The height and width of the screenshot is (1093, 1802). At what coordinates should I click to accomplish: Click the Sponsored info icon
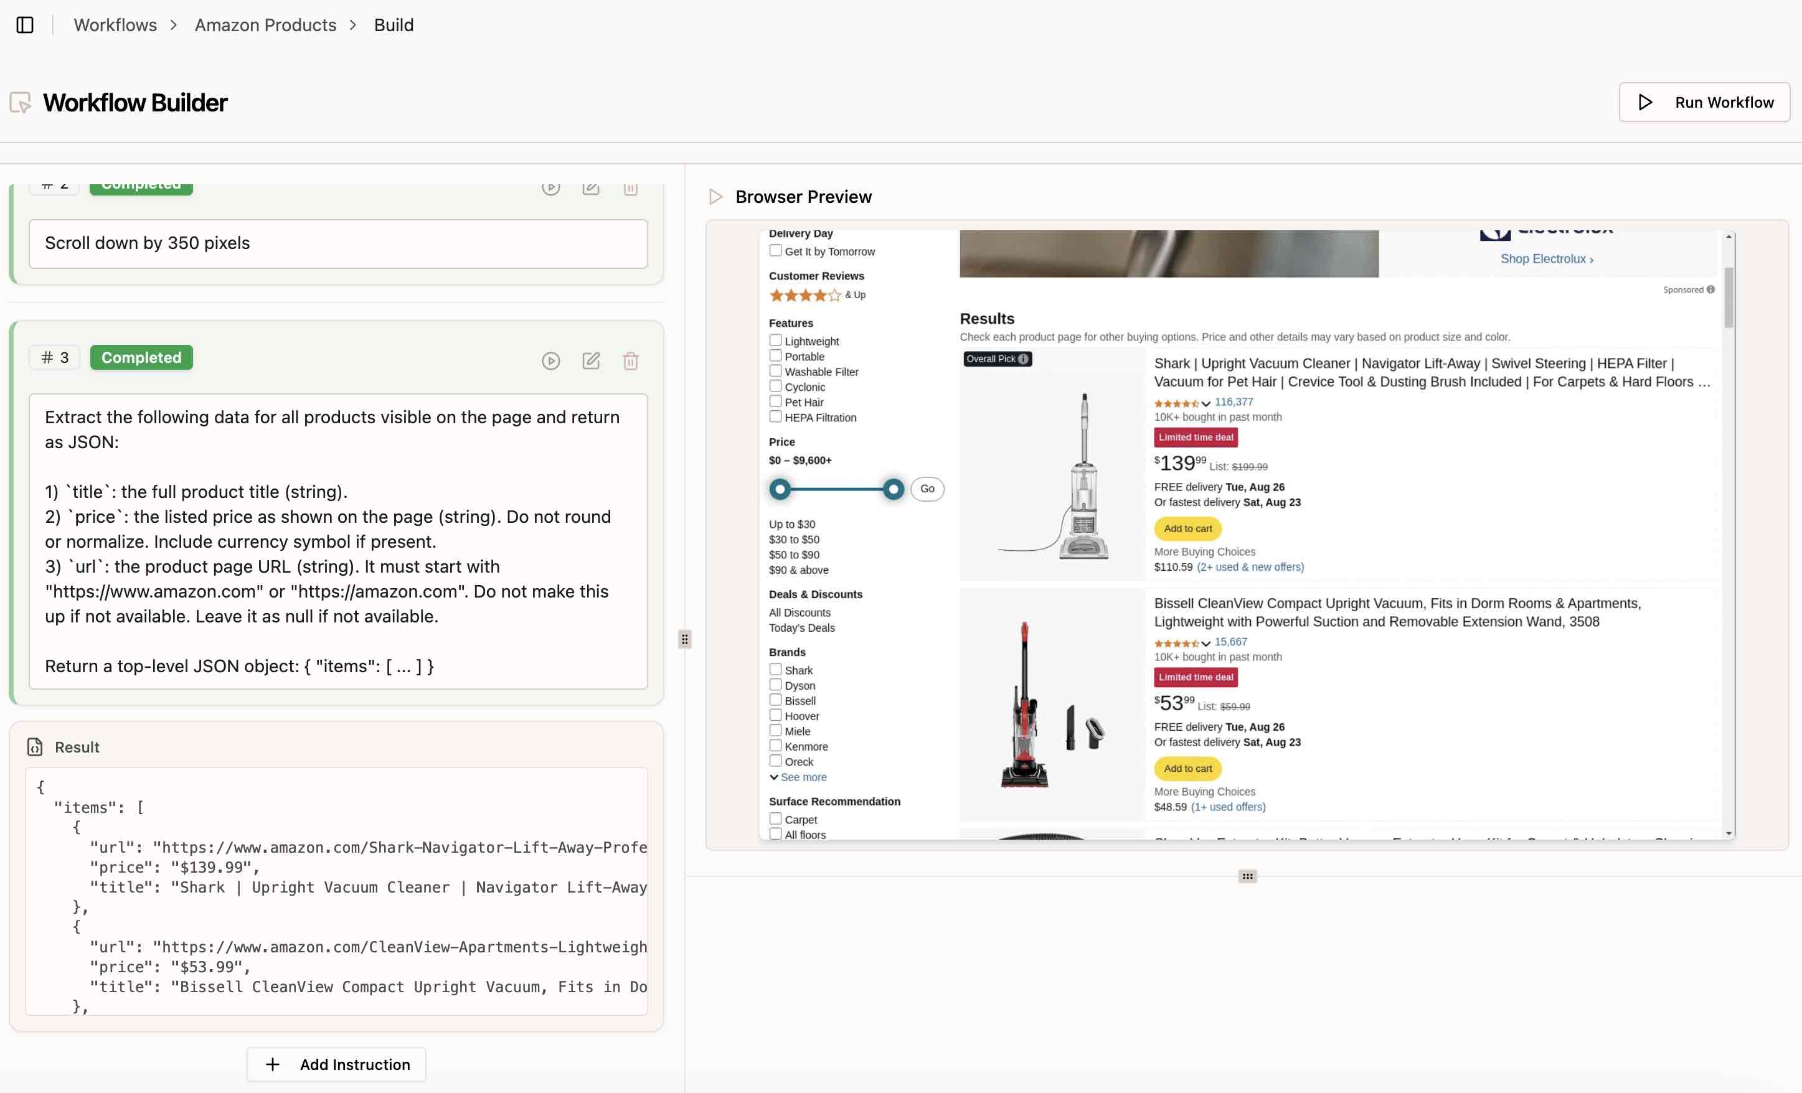click(1710, 289)
